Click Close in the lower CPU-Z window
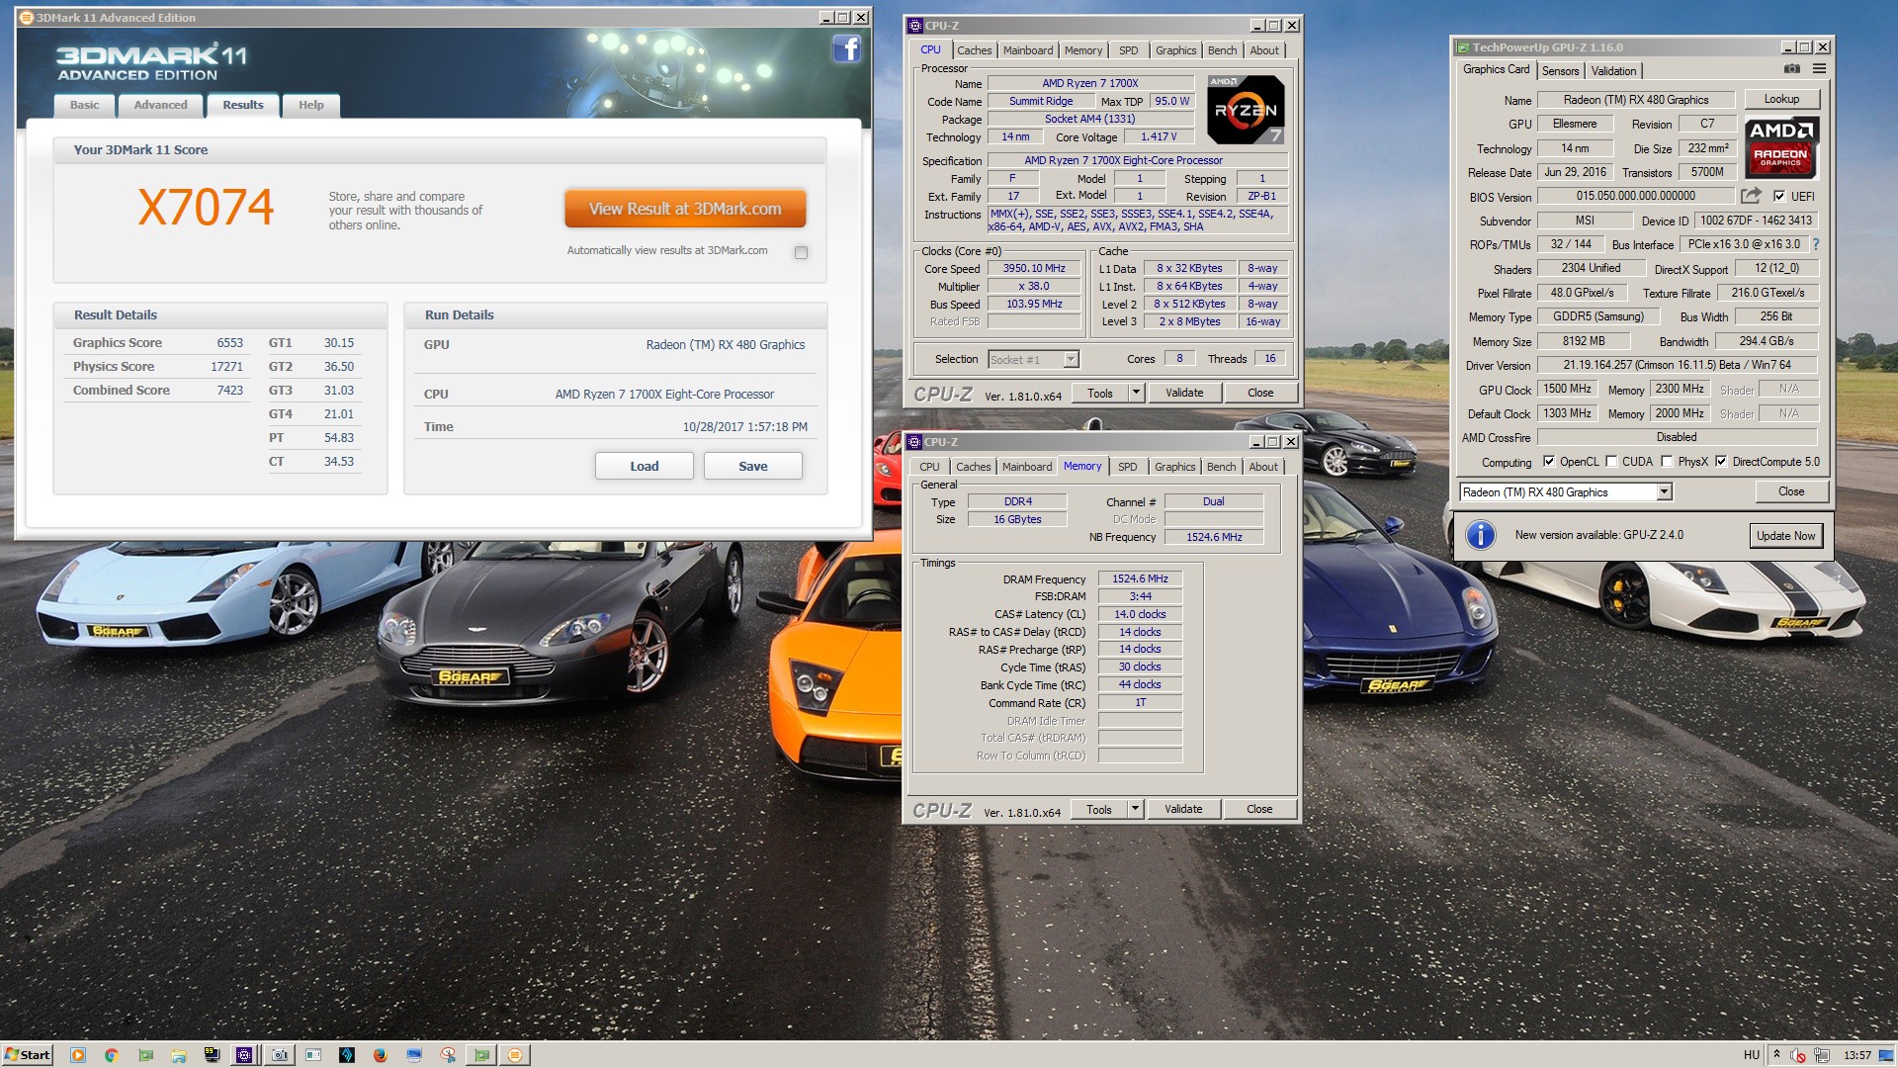This screenshot has width=1898, height=1068. [1259, 809]
